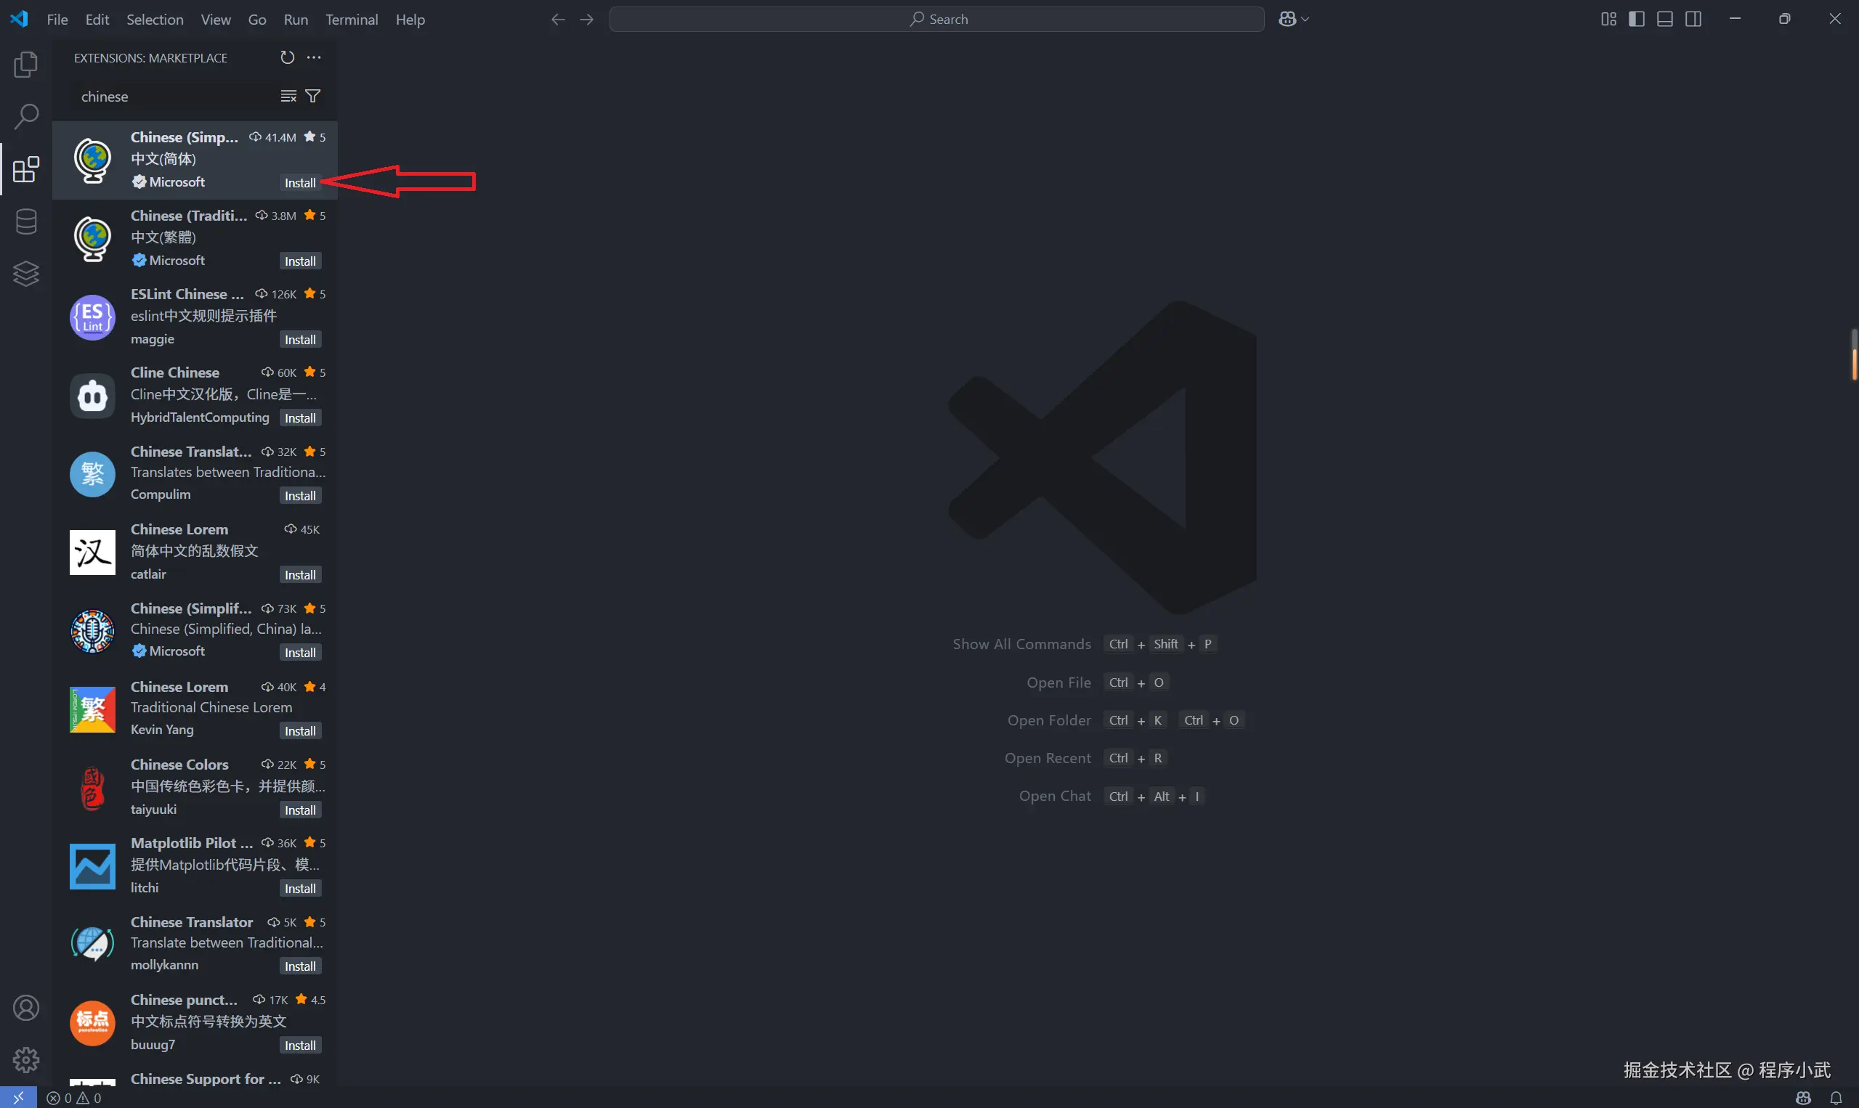Install Chinese (Simplified) language pack

click(x=300, y=183)
